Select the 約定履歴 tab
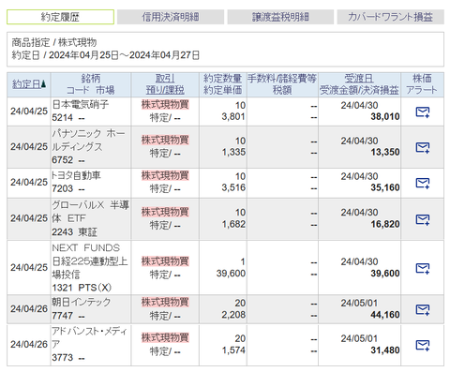450x372 pixels. [x=60, y=17]
